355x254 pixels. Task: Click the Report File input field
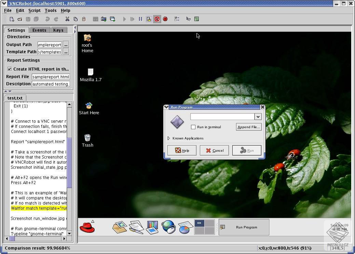[x=51, y=77]
